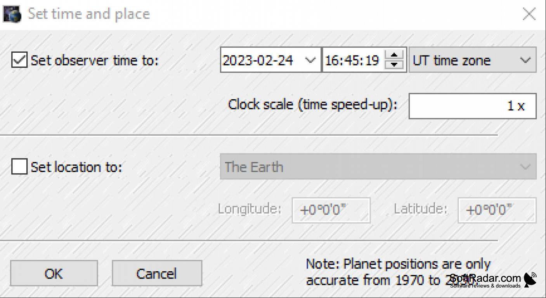
Task: Click the time spinner down arrow
Action: point(394,65)
